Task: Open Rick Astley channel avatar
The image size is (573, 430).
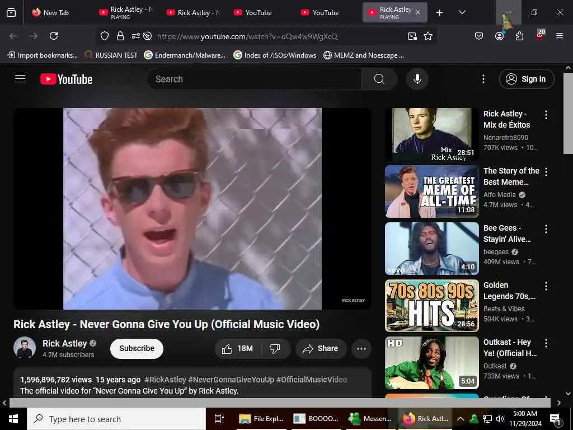Action: pyautogui.click(x=25, y=348)
